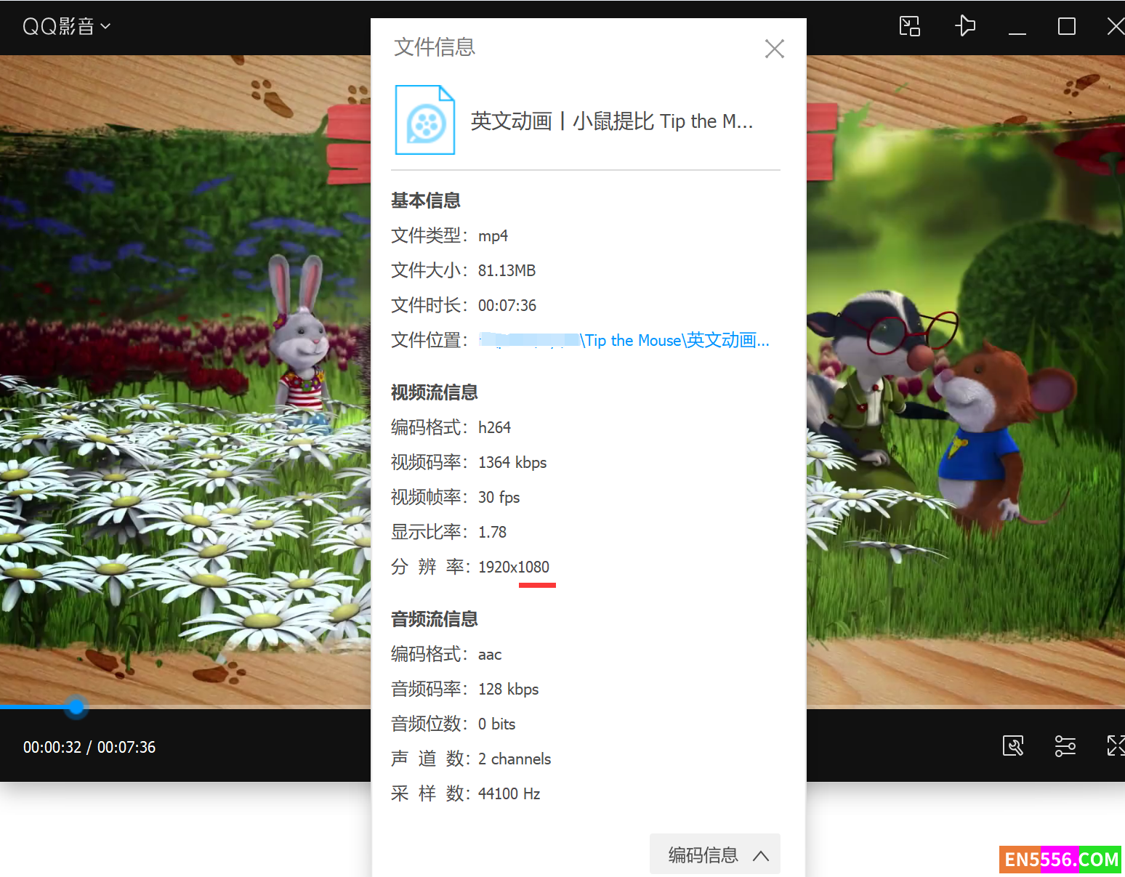Collapse the 编码信息 section button
1125x877 pixels.
point(714,854)
